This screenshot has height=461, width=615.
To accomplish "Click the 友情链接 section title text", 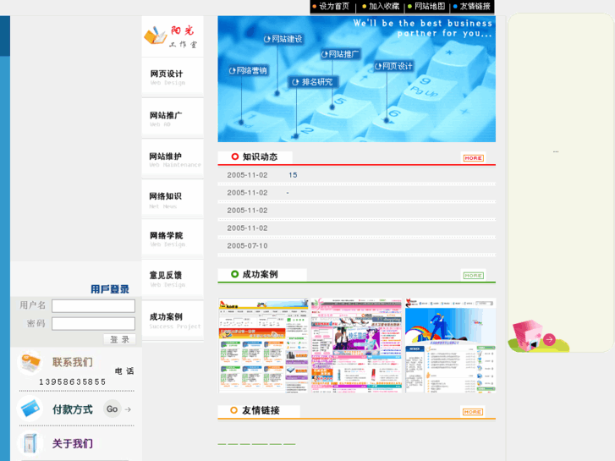I will click(261, 410).
